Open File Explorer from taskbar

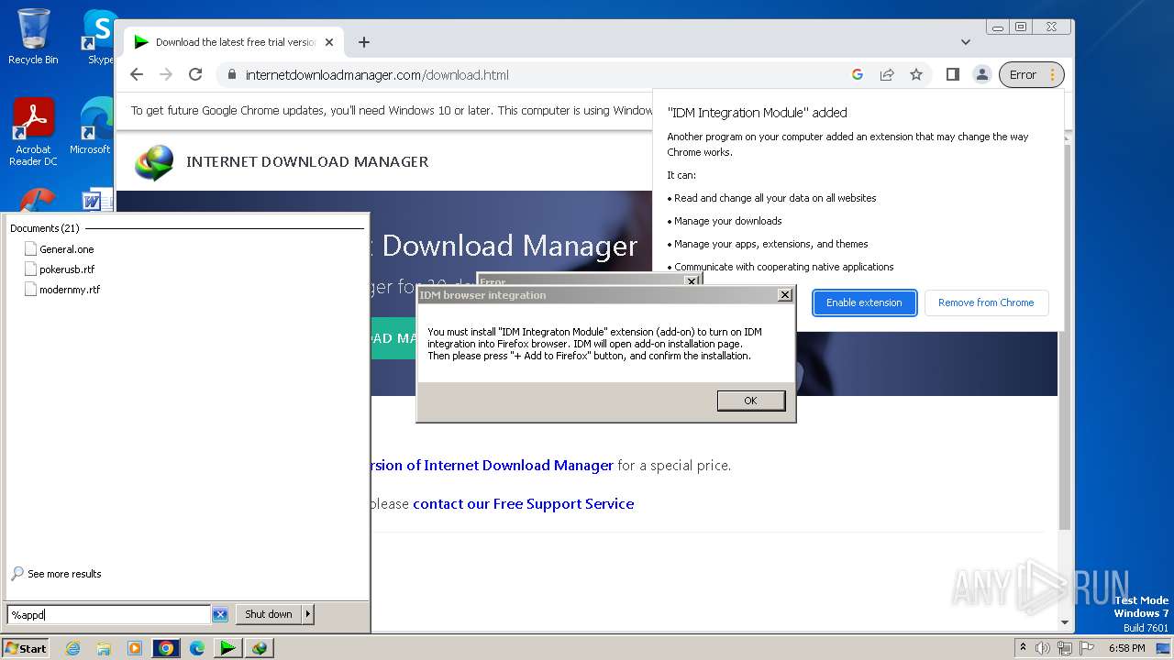coord(104,648)
